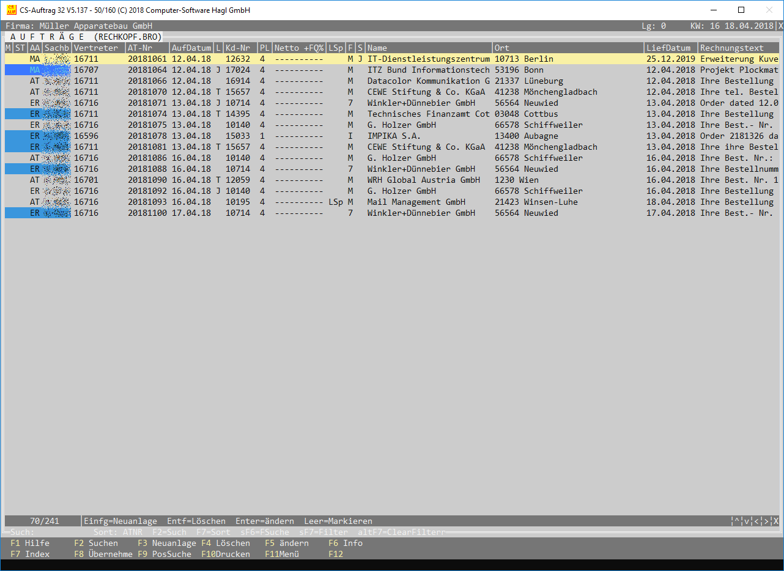The image size is (784, 571).
Task: Click the LiefDatum column header
Action: click(670, 48)
